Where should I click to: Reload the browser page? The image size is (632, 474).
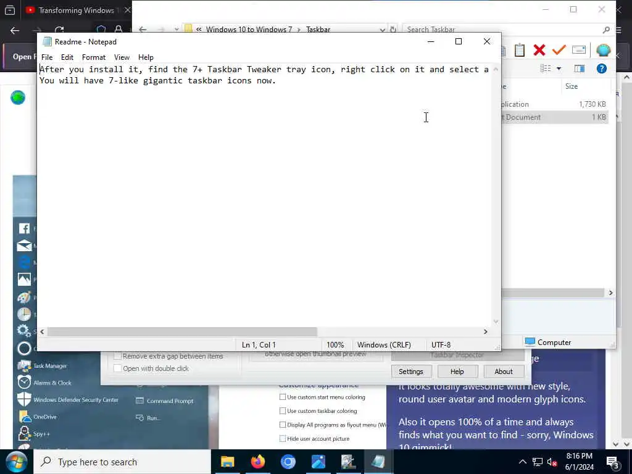point(59,31)
